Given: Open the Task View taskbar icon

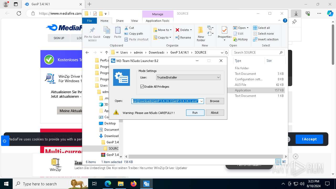Looking at the screenshot, I should [95, 184].
